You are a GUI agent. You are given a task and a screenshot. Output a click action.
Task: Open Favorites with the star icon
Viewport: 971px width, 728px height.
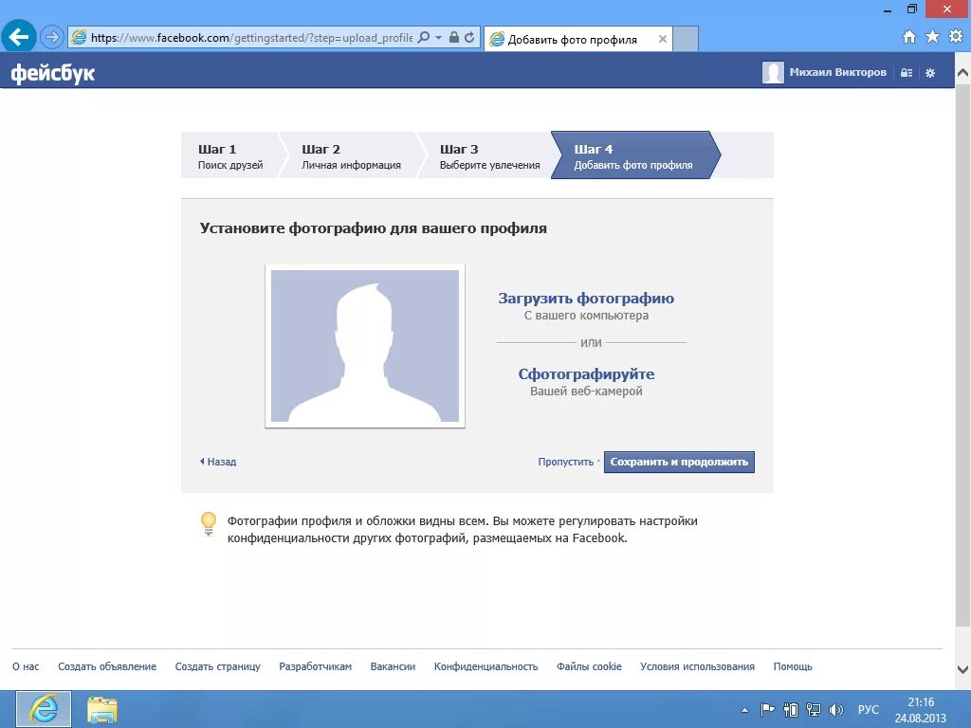pyautogui.click(x=932, y=37)
